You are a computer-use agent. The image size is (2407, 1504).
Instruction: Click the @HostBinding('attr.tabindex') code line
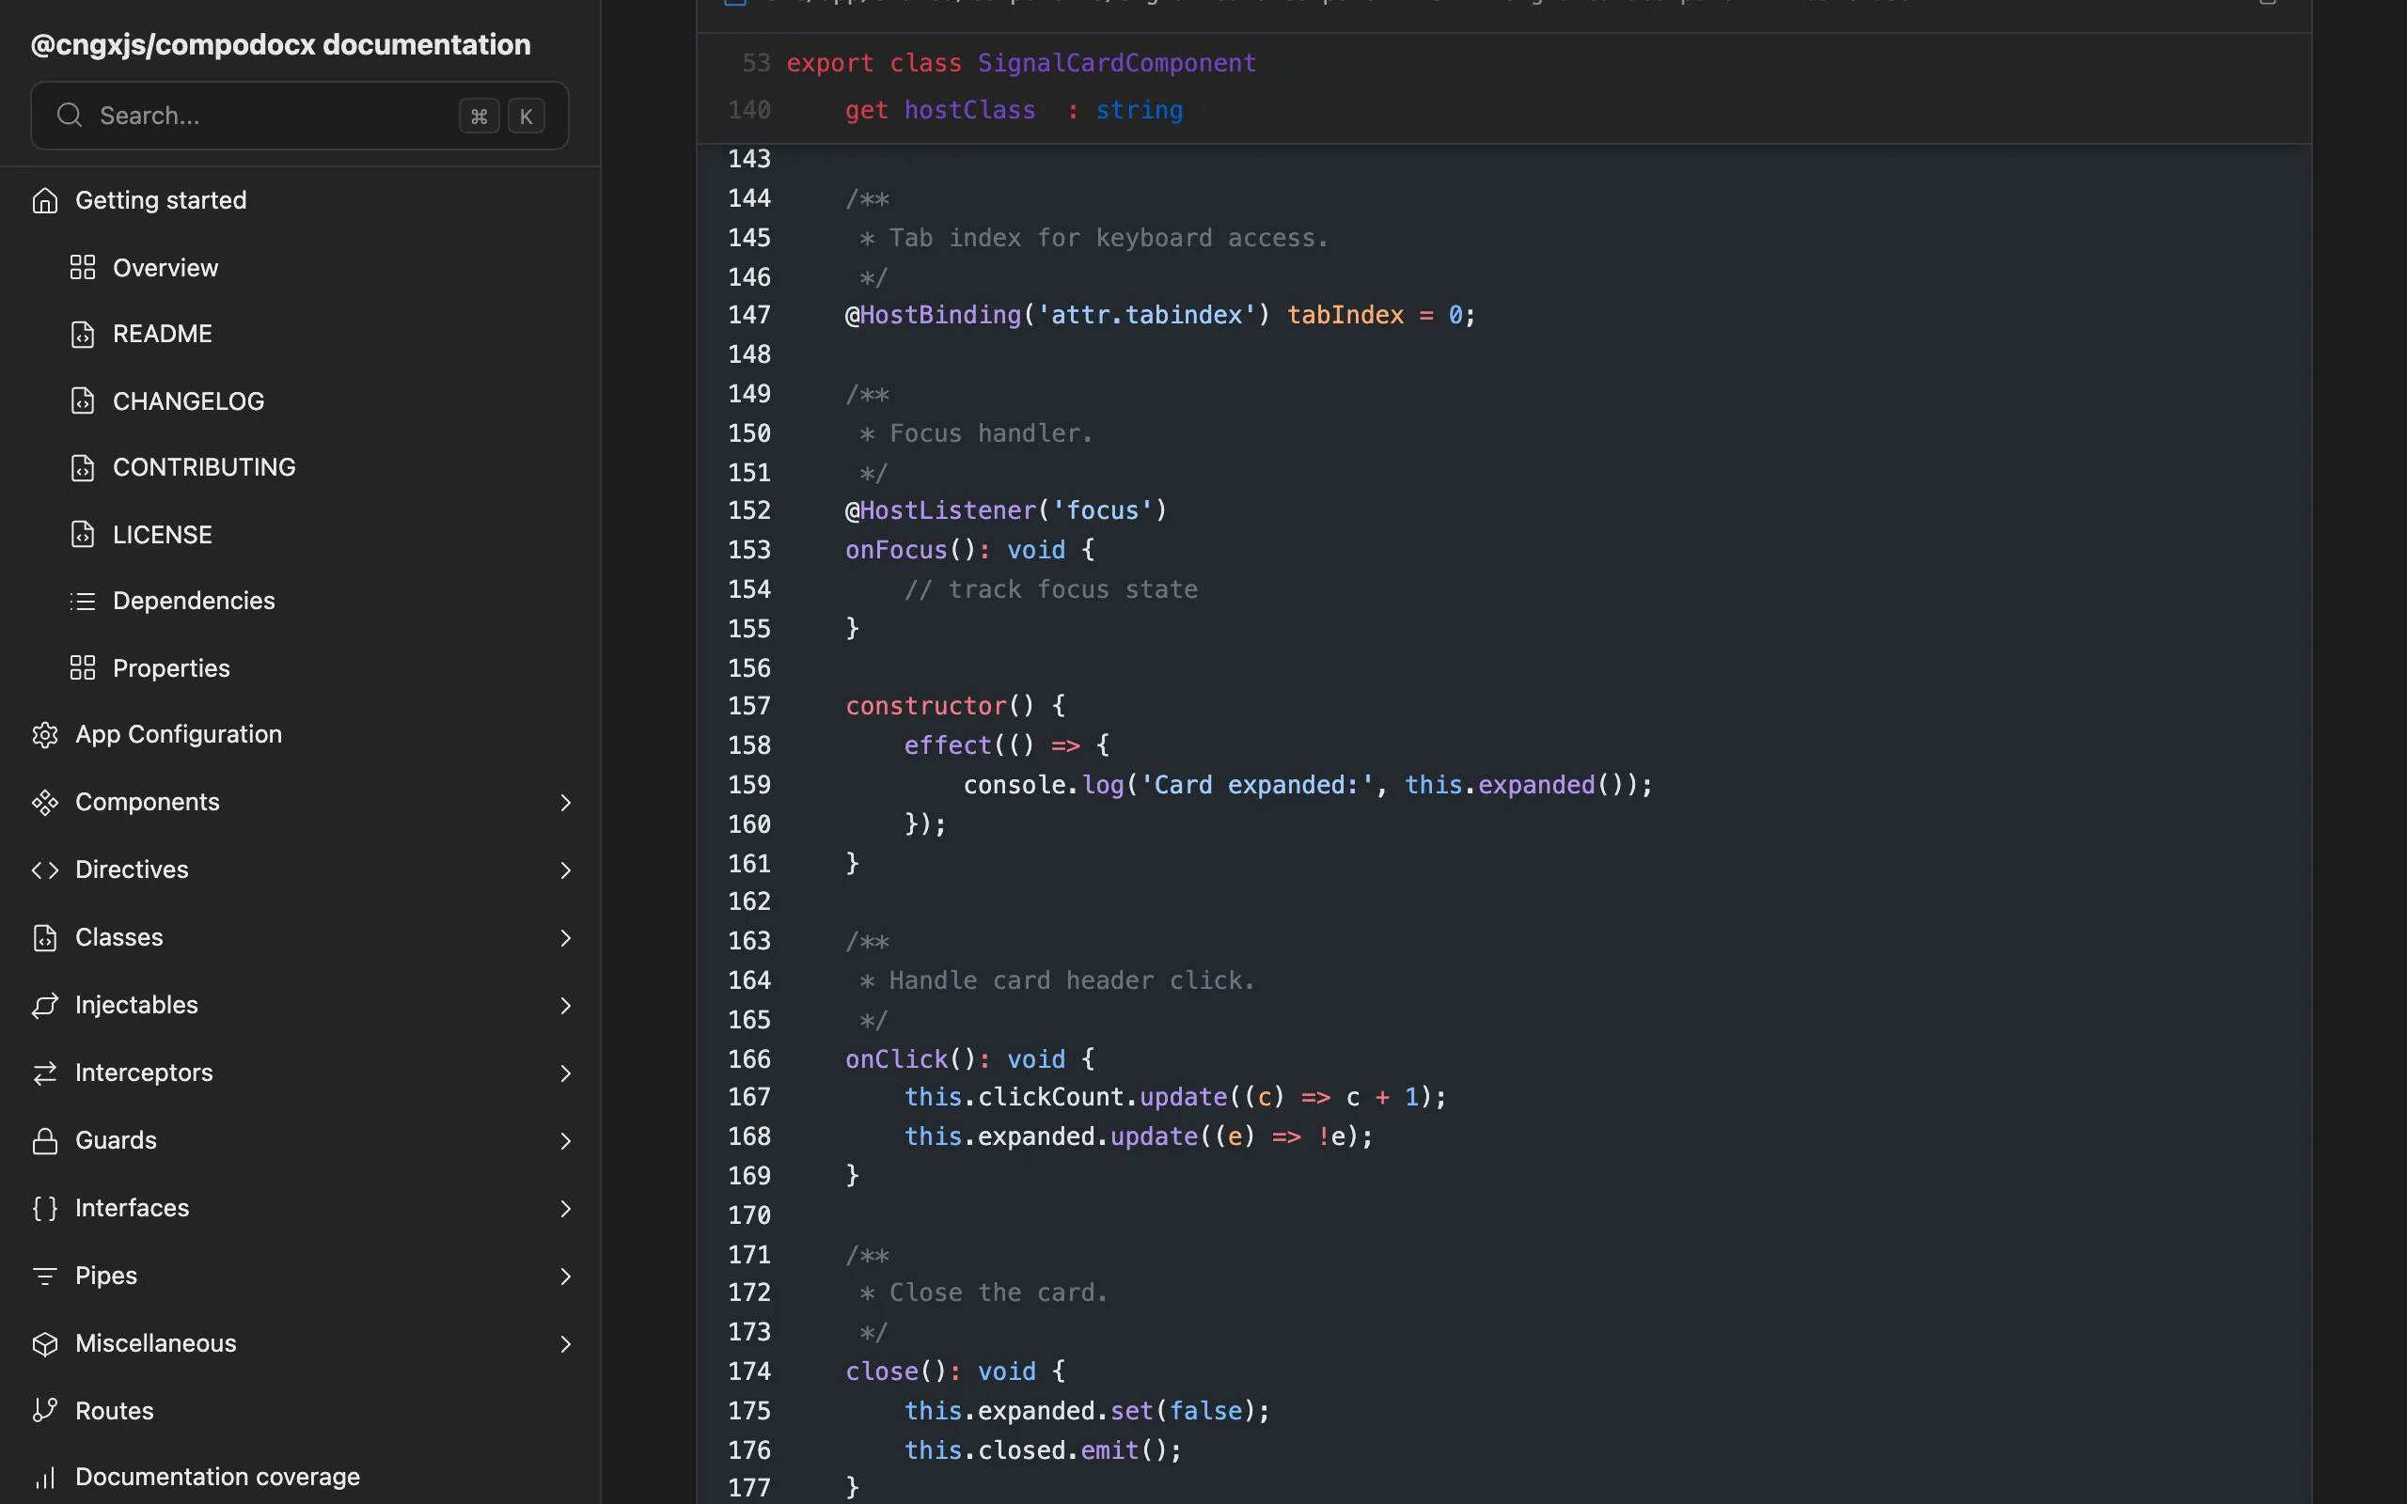coord(1161,315)
